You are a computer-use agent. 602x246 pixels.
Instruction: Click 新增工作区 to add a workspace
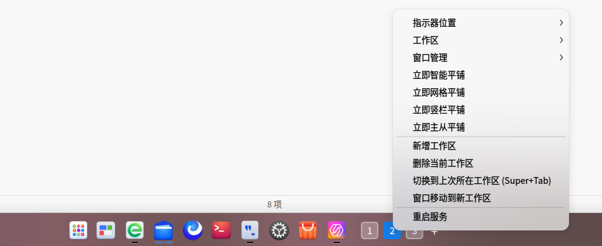(481, 145)
